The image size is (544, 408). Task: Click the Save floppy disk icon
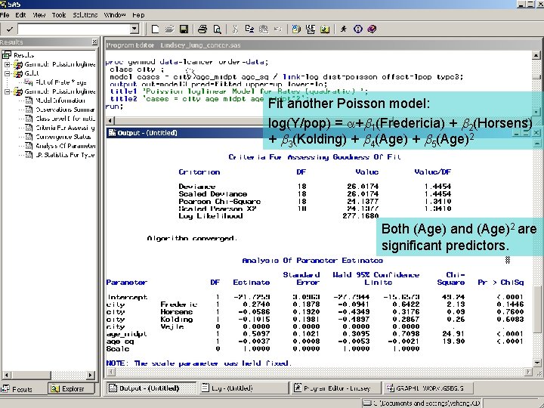point(184,29)
